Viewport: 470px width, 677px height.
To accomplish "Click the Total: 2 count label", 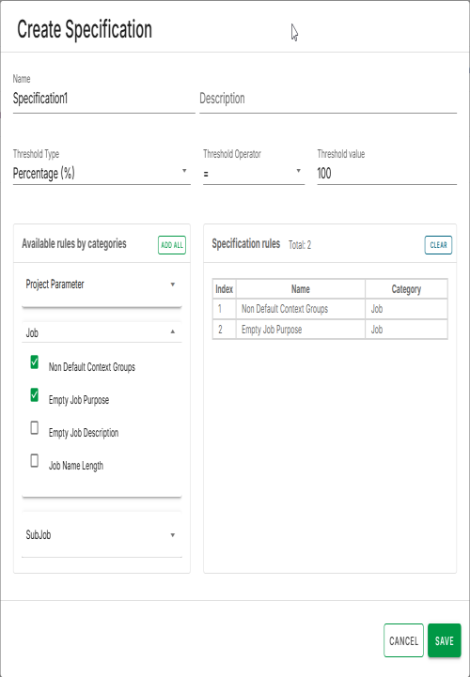I will tap(300, 245).
